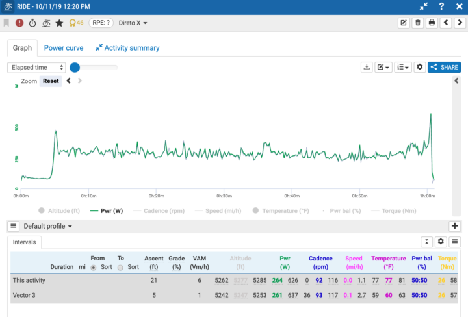
Task: Open the Elapsed time axis dropdown
Action: pyautogui.click(x=37, y=67)
